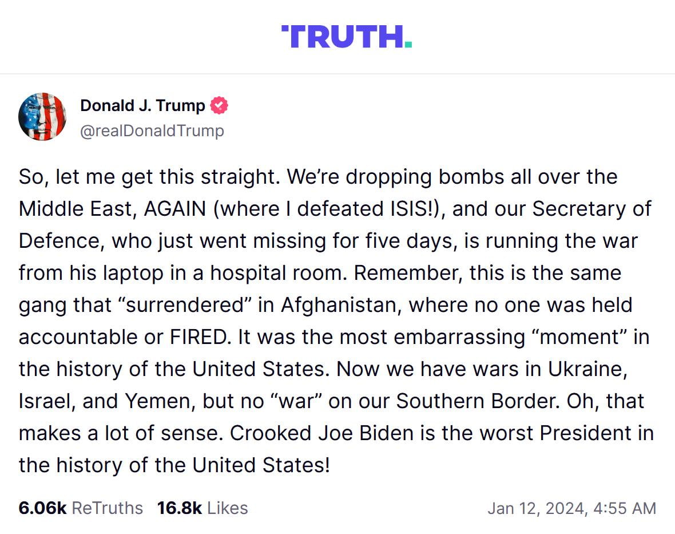Open the Jan 12, 2024 timestamp
Viewport: 675px width, 534px height.
point(571,508)
